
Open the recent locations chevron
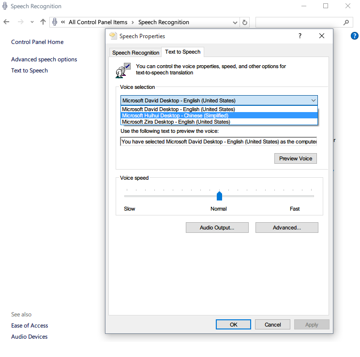(x=32, y=22)
